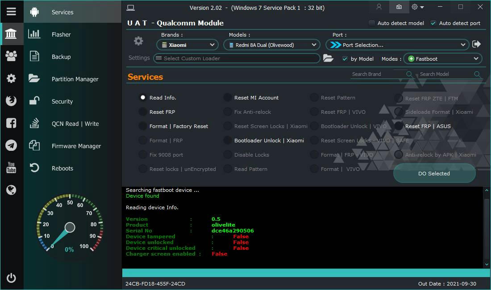
Task: Click the browse loader folder icon
Action: click(x=328, y=58)
